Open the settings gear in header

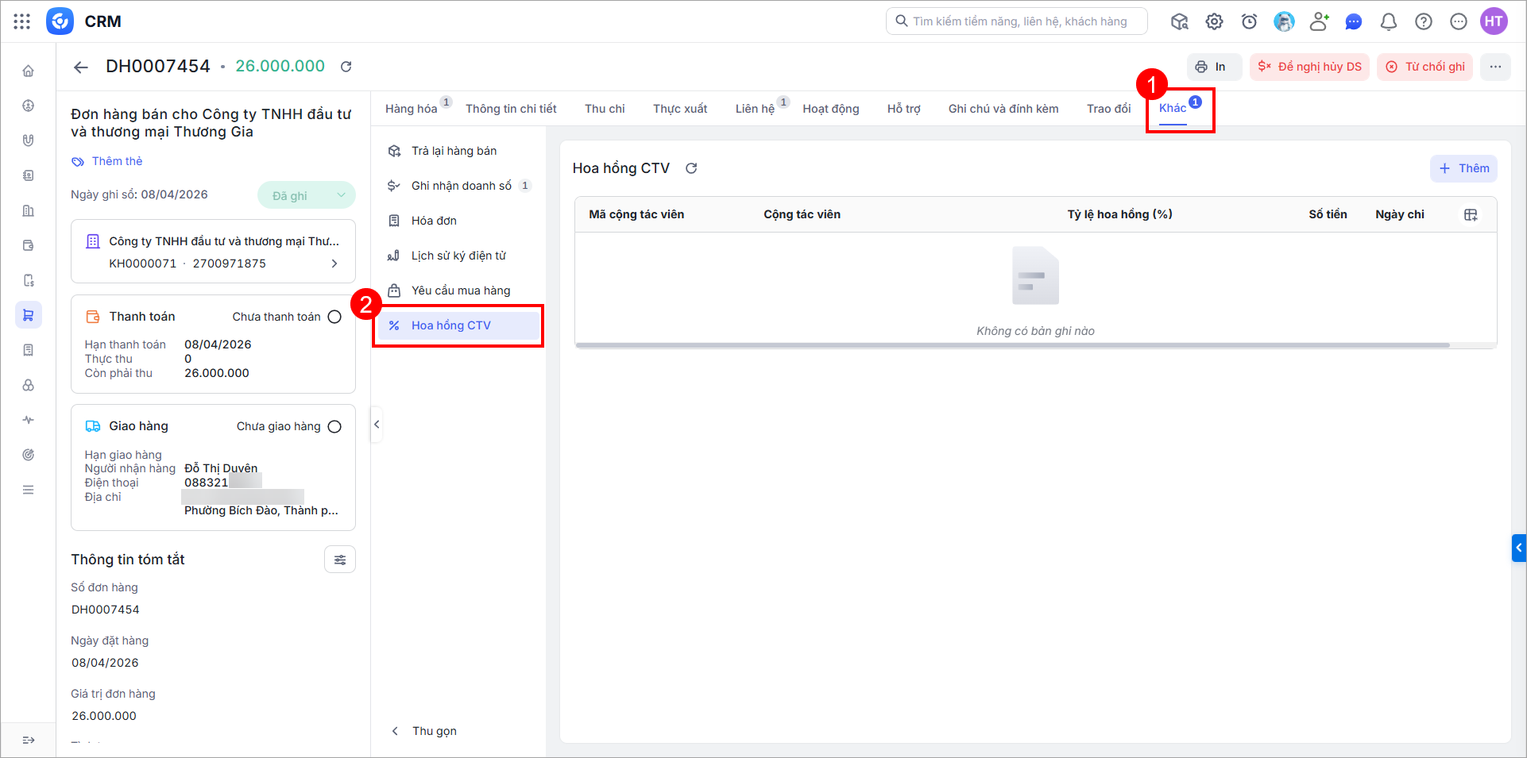pyautogui.click(x=1214, y=22)
